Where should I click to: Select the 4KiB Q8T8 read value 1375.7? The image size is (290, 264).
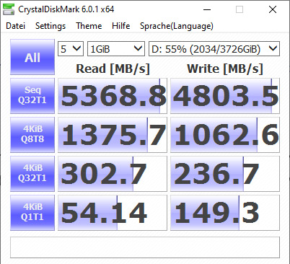(x=113, y=135)
